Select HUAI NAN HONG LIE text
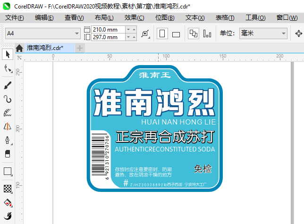Viewport: 304px width, 224px height. pyautogui.click(x=178, y=122)
